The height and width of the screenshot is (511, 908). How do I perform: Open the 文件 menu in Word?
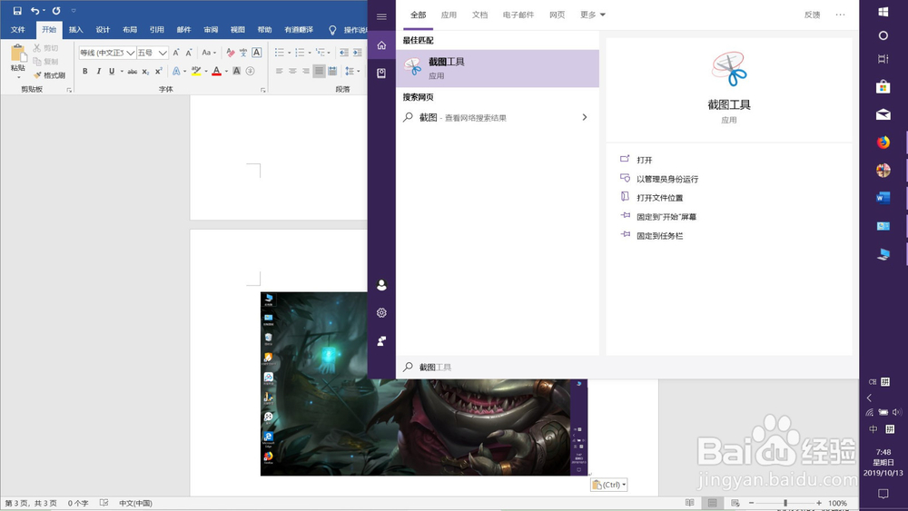18,30
